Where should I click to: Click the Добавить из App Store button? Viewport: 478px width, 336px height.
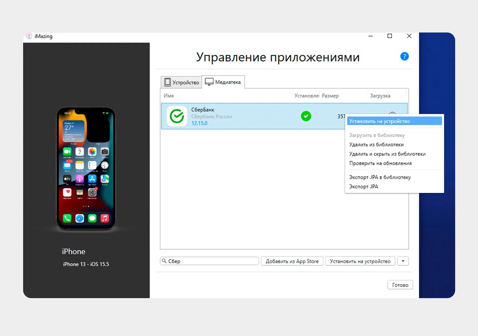pyautogui.click(x=292, y=261)
